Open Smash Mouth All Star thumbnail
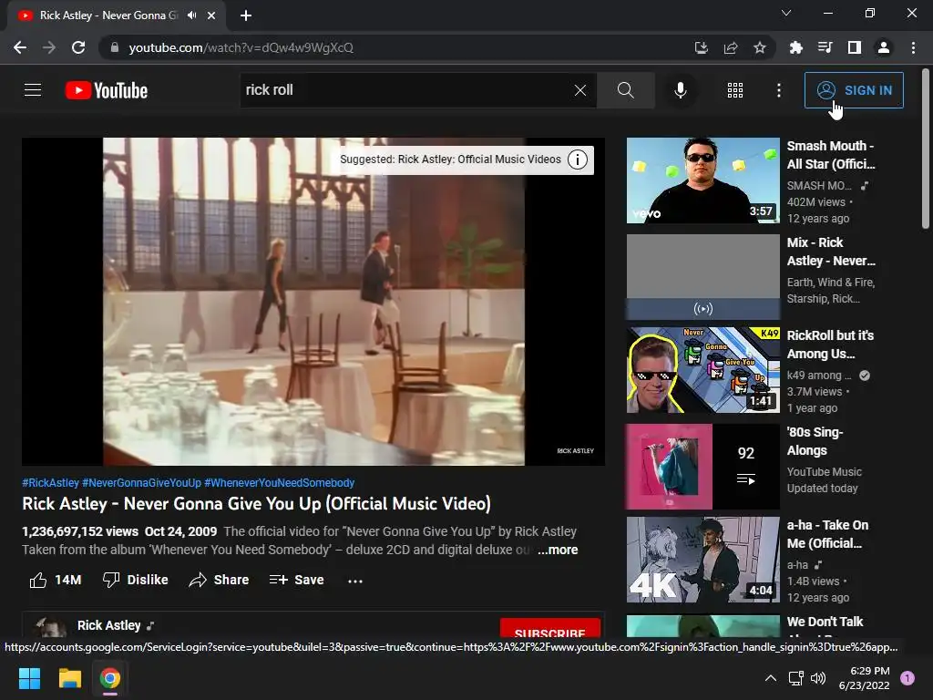The height and width of the screenshot is (700, 933). (x=702, y=180)
